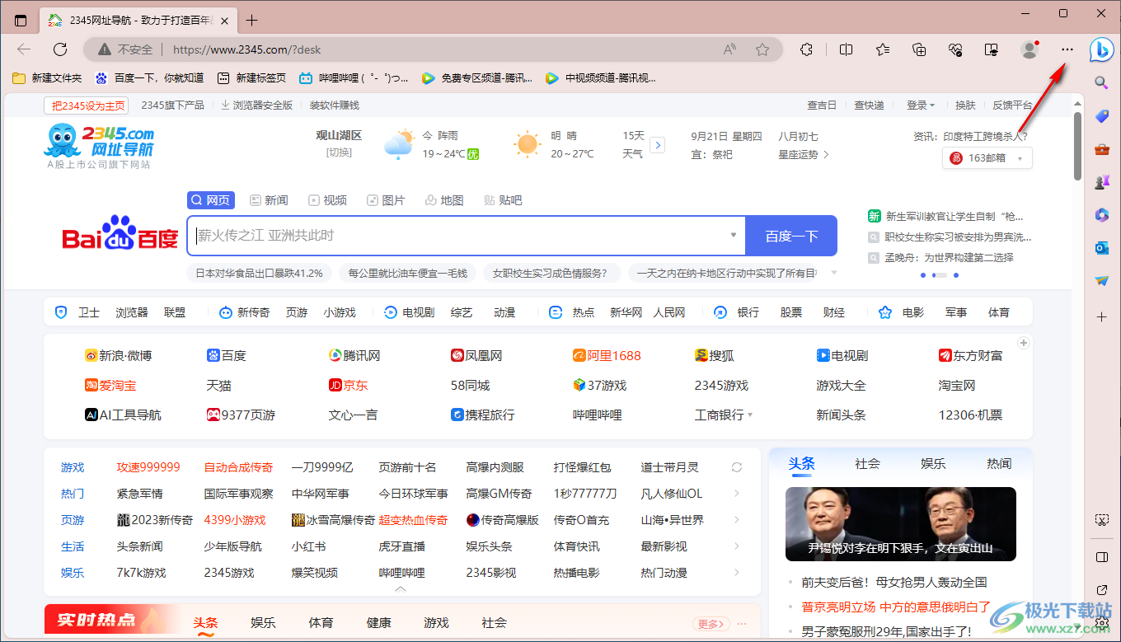The height and width of the screenshot is (642, 1121).
Task: Open sidebar Shopping tag icon
Action: (x=1101, y=116)
